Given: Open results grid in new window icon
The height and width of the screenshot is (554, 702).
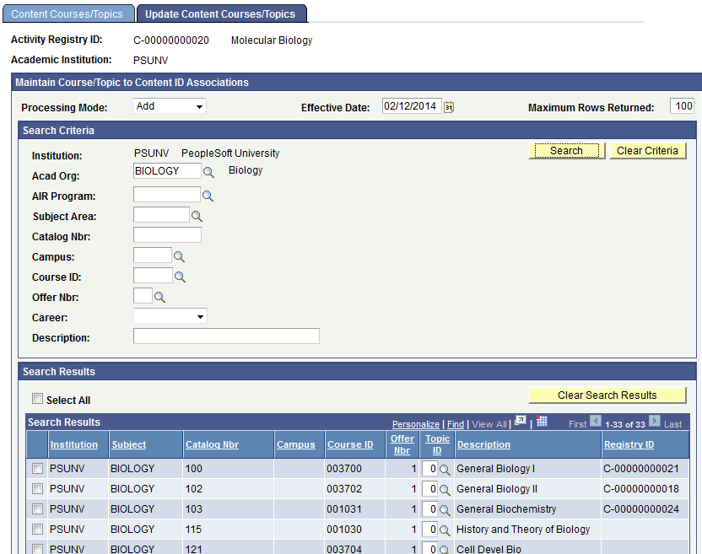Looking at the screenshot, I should [x=520, y=423].
